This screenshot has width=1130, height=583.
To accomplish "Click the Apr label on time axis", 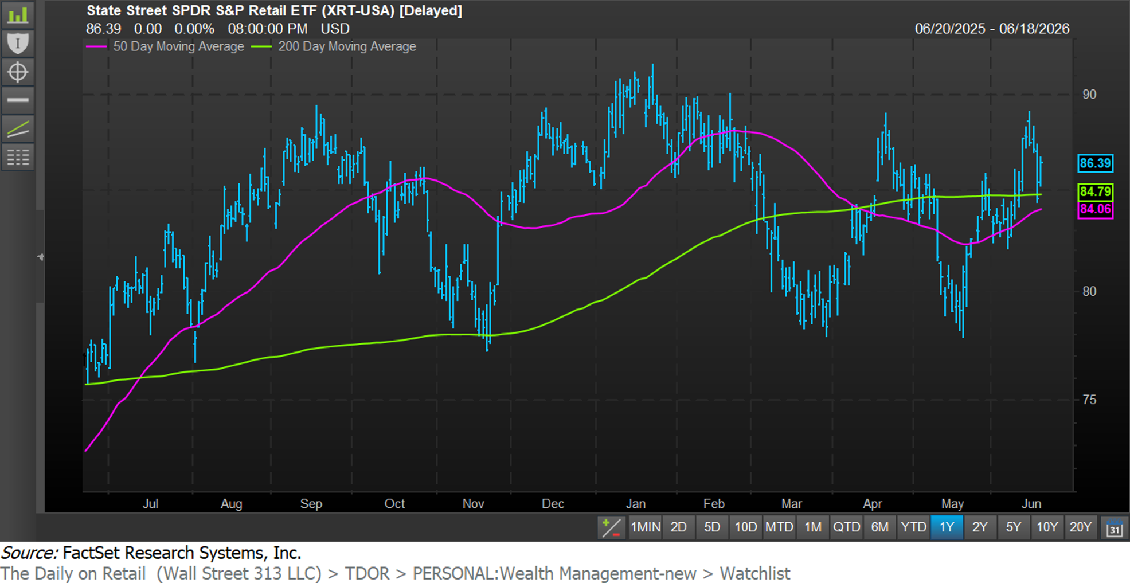I will tap(873, 504).
